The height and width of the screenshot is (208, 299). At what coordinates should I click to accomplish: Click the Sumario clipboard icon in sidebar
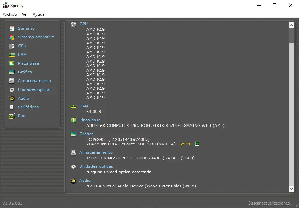pyautogui.click(x=12, y=28)
